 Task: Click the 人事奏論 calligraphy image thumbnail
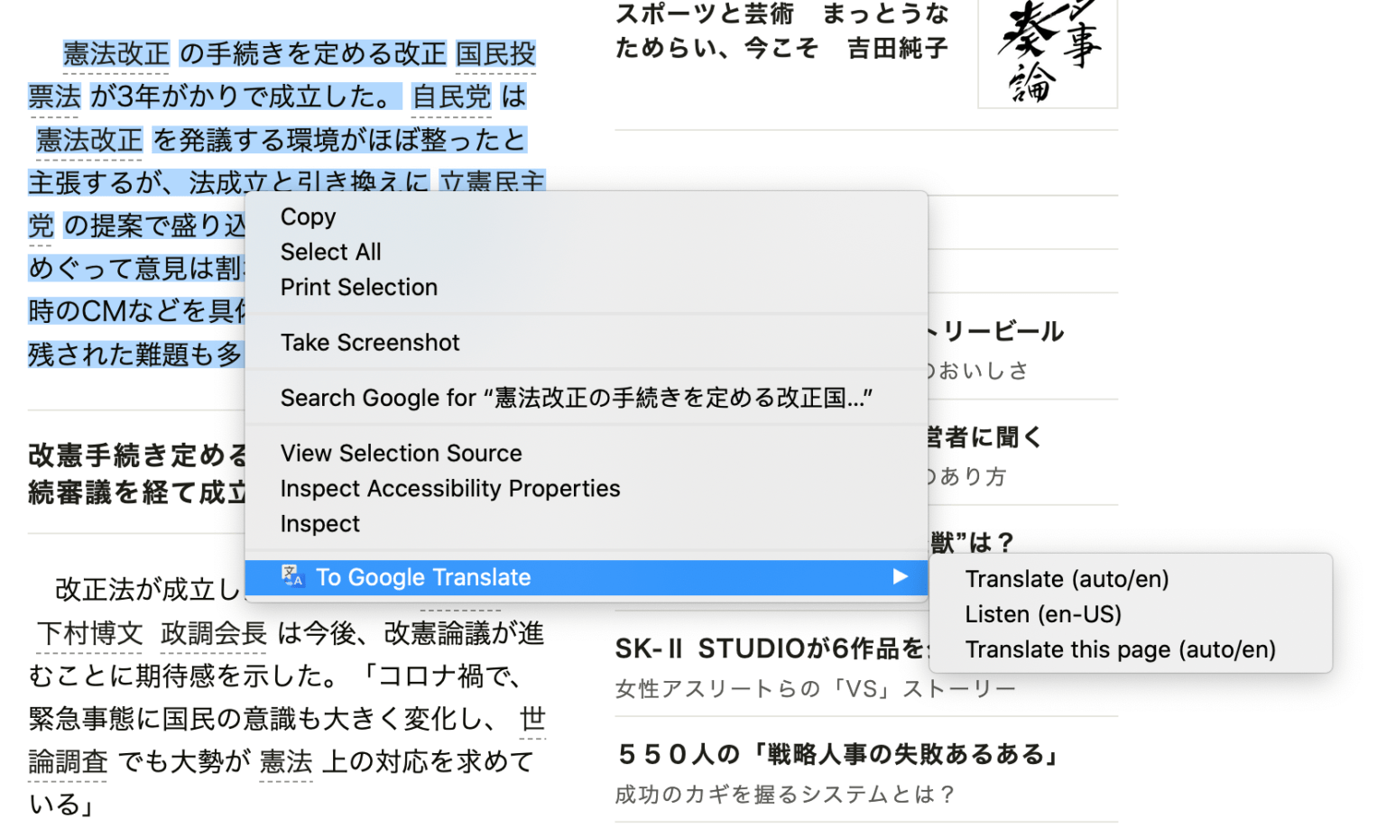[1047, 54]
